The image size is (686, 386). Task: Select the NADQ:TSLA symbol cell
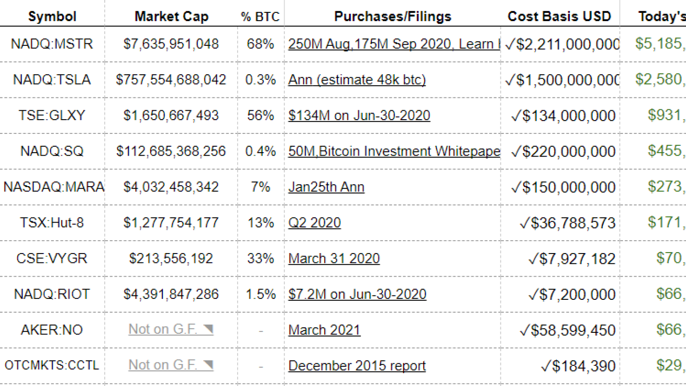52,79
